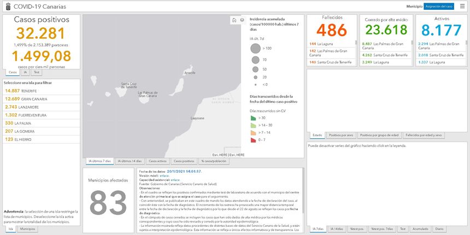Screen dimensions: 470x235
Task: Click the map home extent icon
Action: coord(234,20)
